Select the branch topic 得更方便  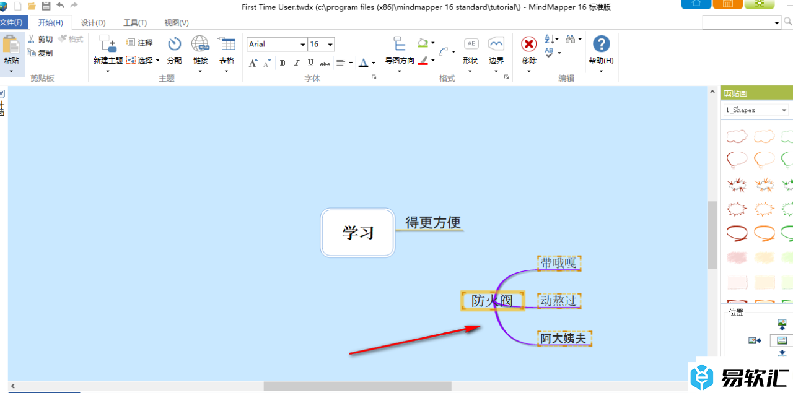432,222
